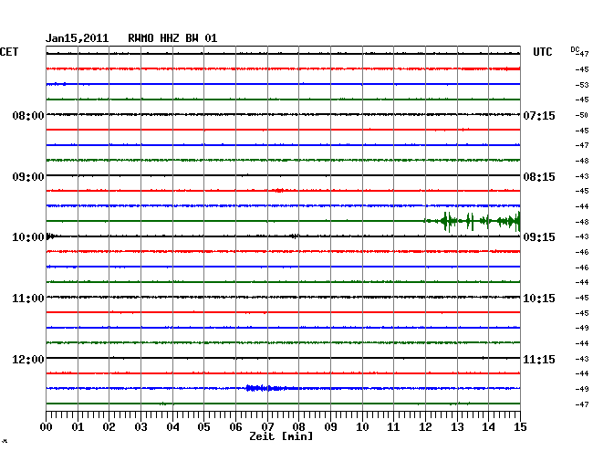Click the DC offset value -50

click(x=582, y=115)
